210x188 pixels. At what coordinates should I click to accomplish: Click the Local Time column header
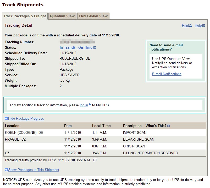(101, 126)
